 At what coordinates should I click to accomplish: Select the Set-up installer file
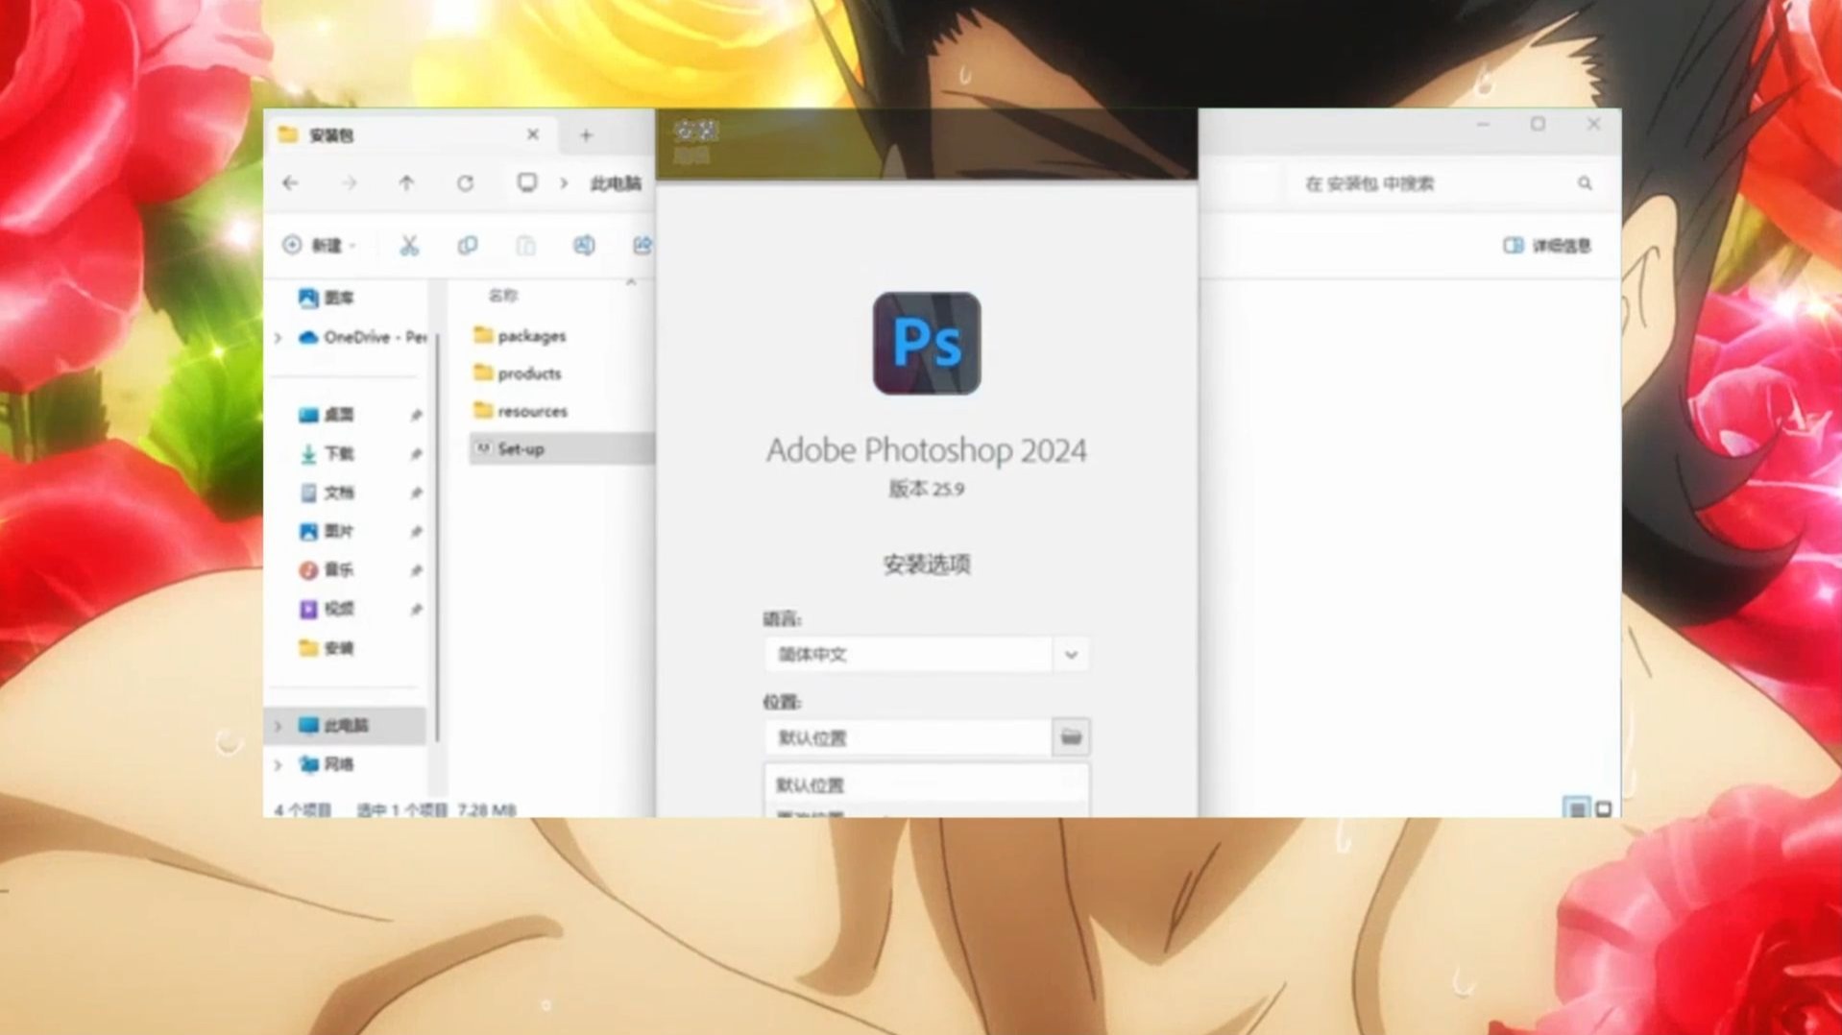point(521,448)
